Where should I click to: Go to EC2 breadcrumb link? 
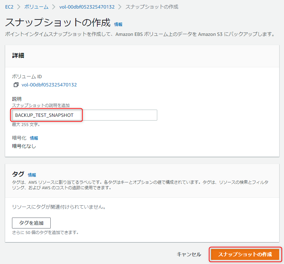pyautogui.click(x=9, y=7)
